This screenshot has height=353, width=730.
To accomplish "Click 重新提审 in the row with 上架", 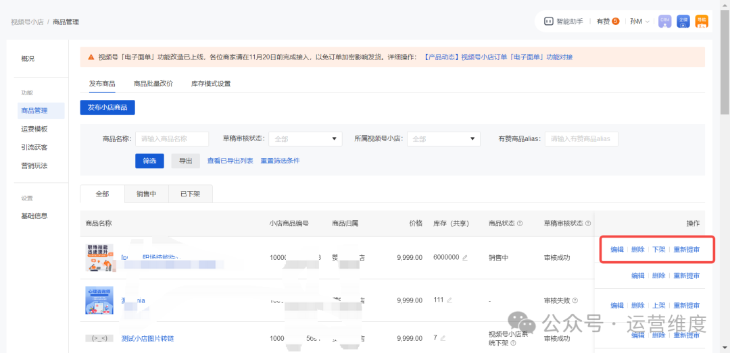I will (686, 306).
